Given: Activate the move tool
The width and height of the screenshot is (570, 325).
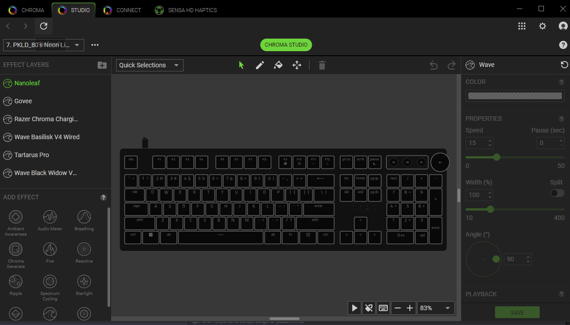Looking at the screenshot, I should click(x=297, y=65).
